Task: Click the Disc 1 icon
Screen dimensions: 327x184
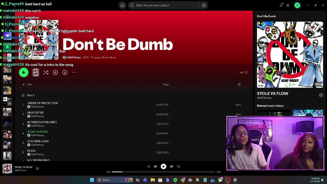Action: pos(23,95)
